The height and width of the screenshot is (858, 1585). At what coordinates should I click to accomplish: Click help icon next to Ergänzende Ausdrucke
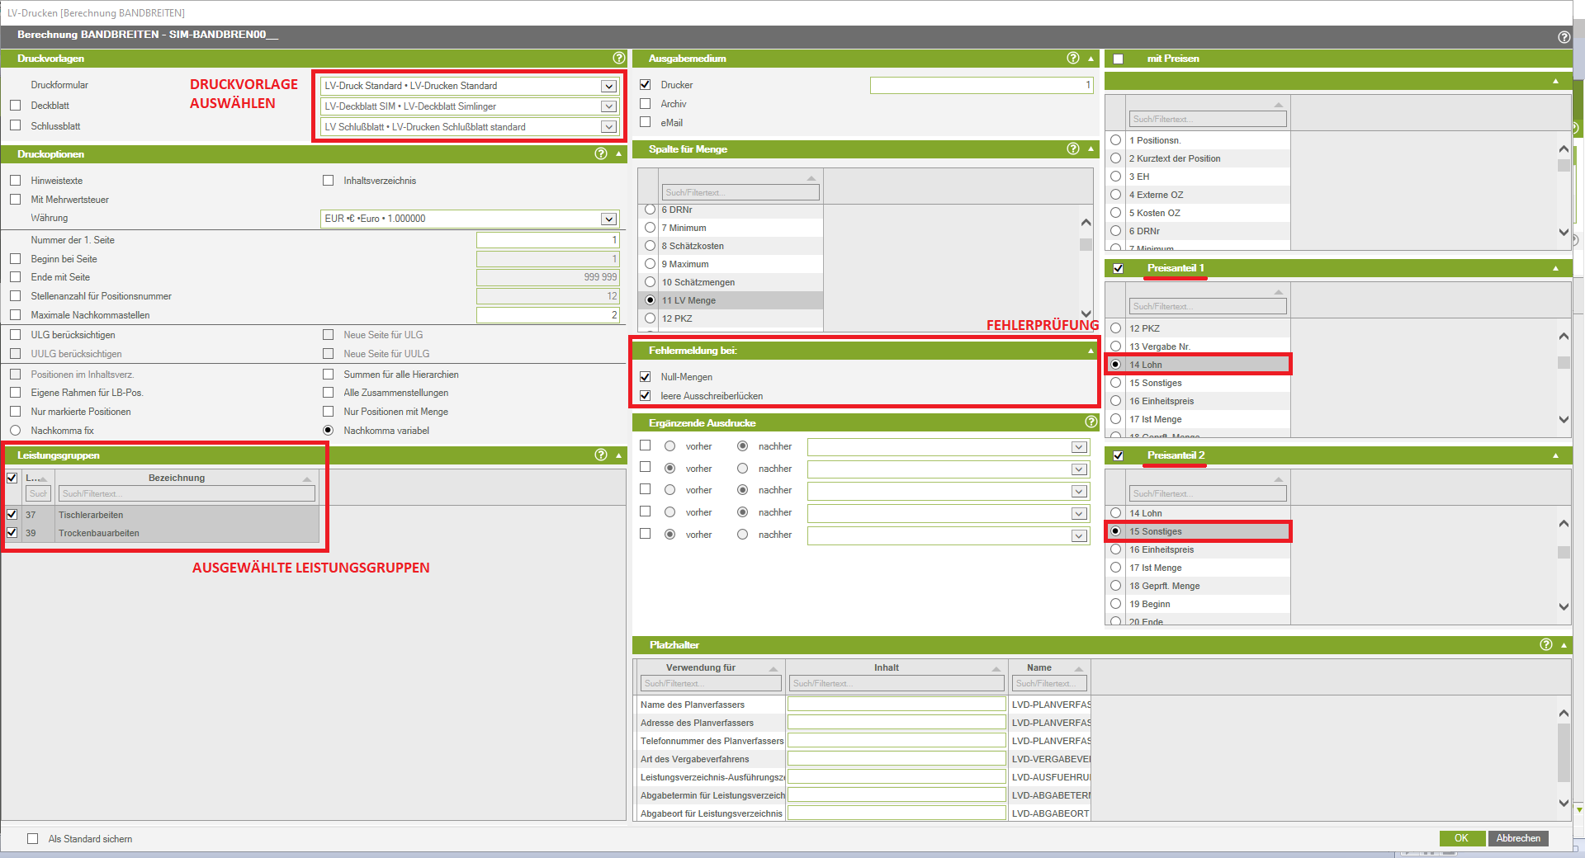click(x=1091, y=422)
